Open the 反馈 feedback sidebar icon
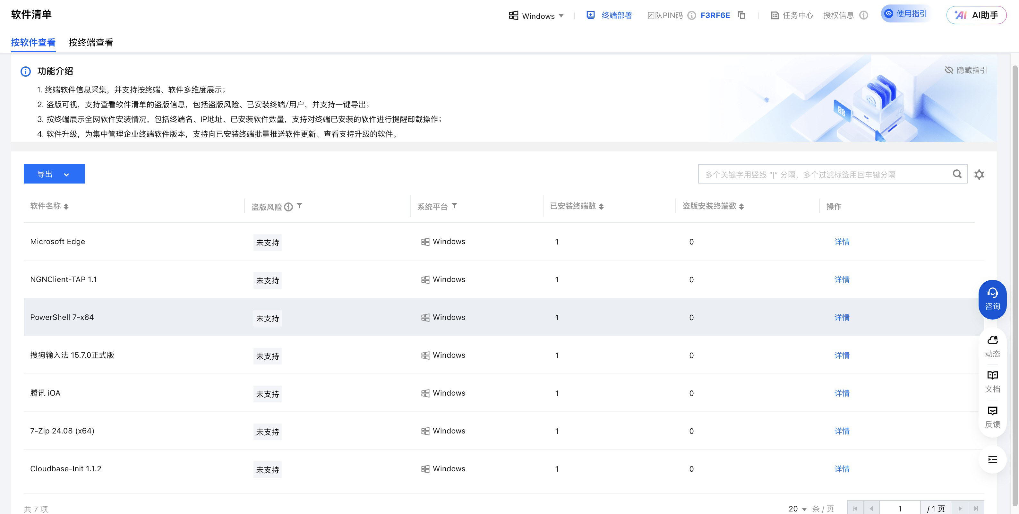The width and height of the screenshot is (1019, 514). pyautogui.click(x=992, y=417)
